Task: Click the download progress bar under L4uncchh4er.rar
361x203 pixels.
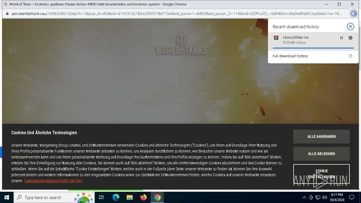Action: [x=313, y=48]
